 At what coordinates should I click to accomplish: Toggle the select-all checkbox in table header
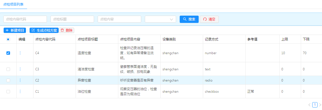click(x=8, y=39)
